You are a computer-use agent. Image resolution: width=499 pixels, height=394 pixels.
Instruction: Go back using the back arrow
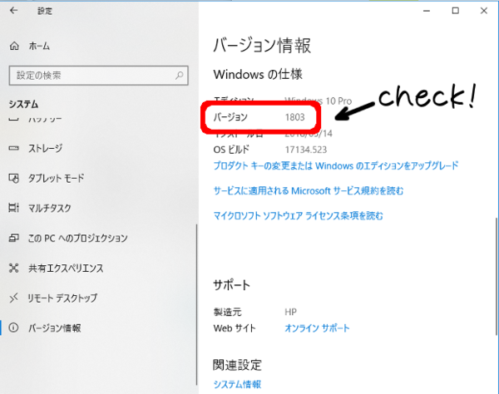coord(13,11)
